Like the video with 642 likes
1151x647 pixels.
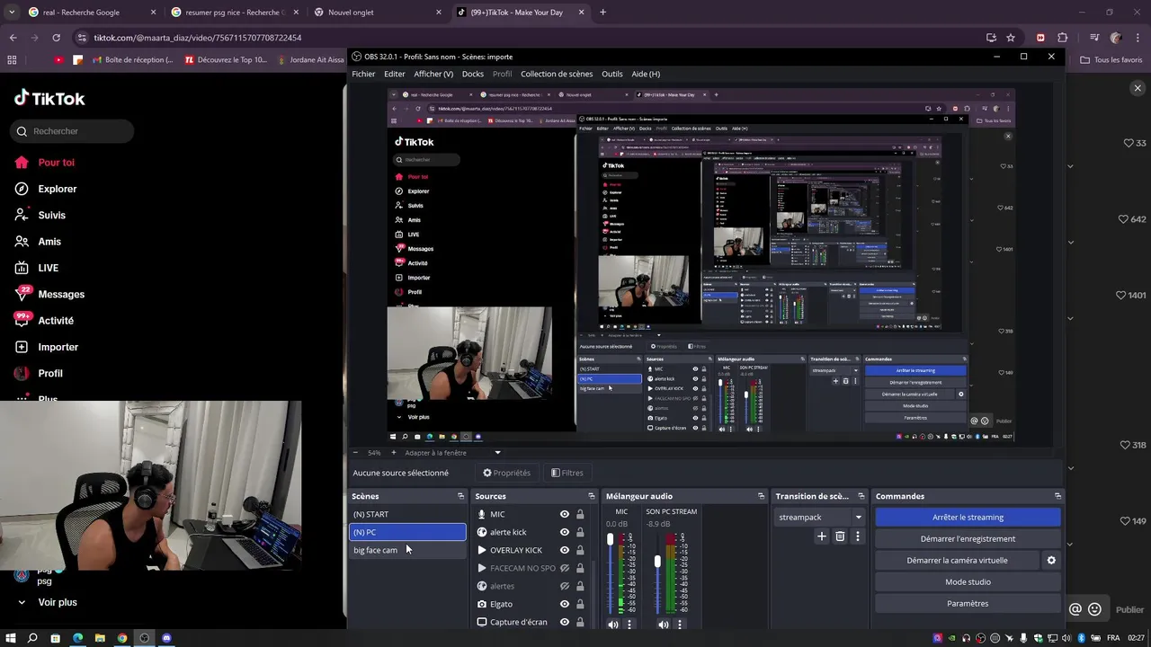(1122, 219)
